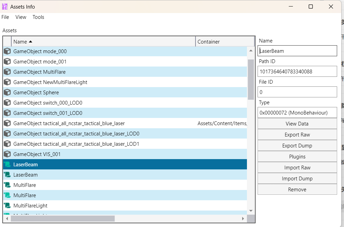
Task: Click the script icon beside MultiFlareLight
Action: pos(7,206)
